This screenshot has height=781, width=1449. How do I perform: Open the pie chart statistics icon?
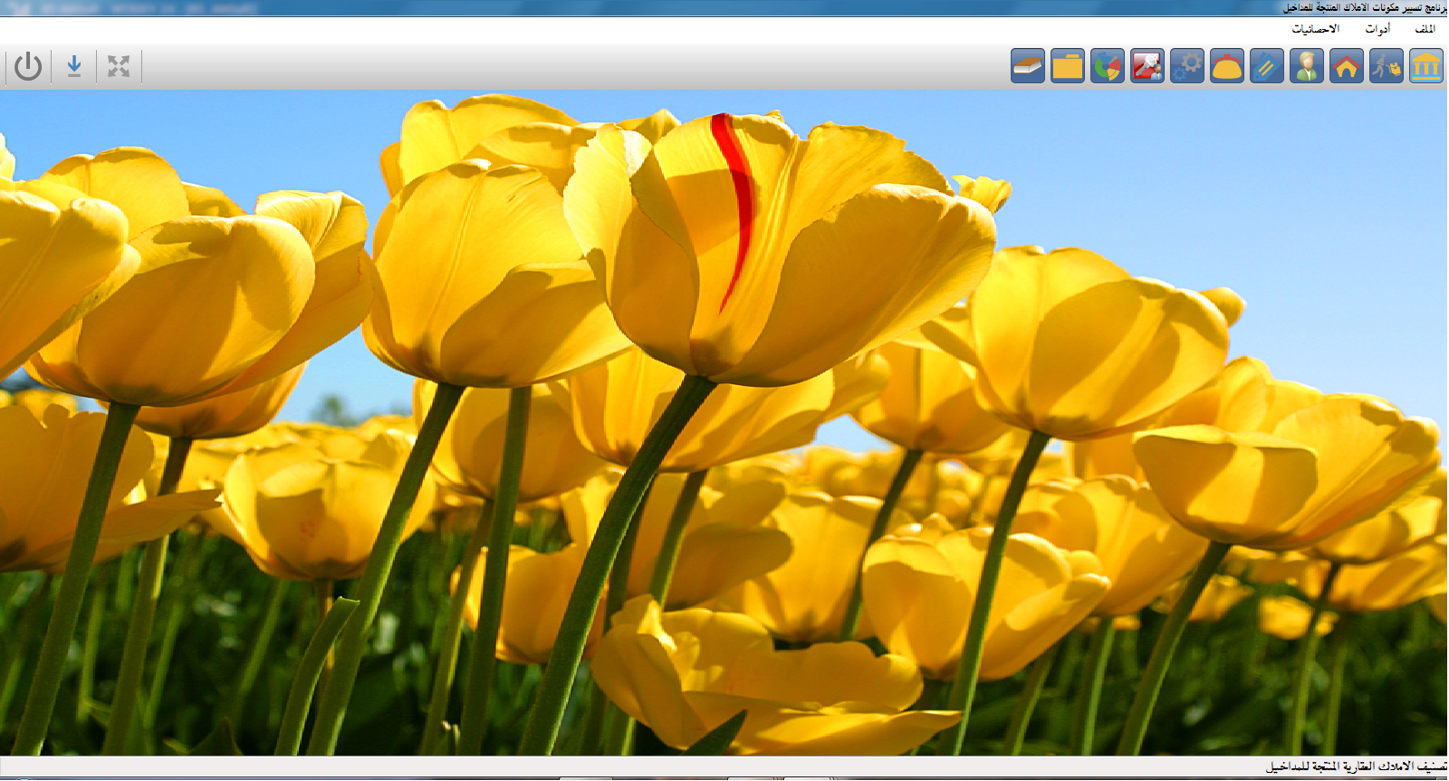click(1108, 66)
